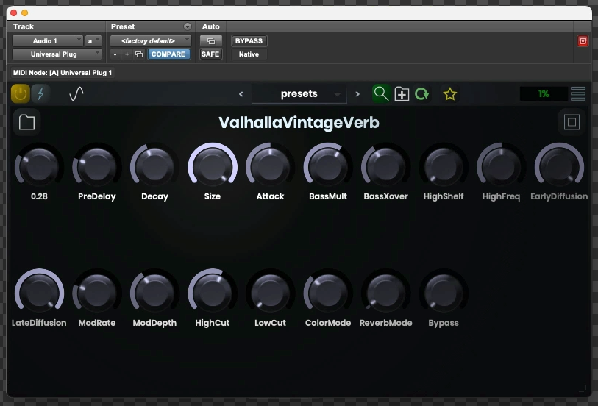Open the automation enable window icon
598x406 pixels.
[211, 40]
